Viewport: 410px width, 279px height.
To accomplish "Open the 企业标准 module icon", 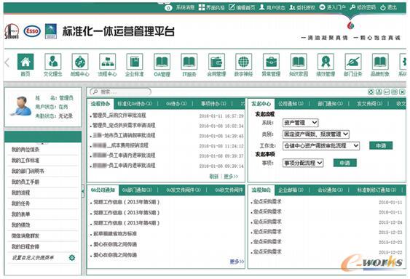I will click(135, 62).
